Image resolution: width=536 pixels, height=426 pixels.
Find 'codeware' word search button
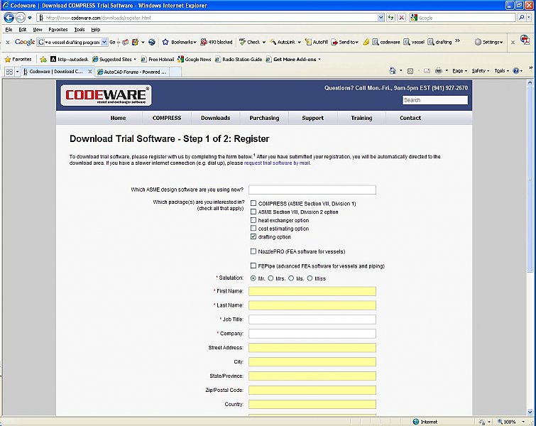(386, 42)
